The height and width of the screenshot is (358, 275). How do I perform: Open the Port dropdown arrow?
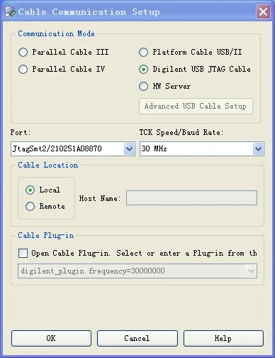pyautogui.click(x=129, y=149)
